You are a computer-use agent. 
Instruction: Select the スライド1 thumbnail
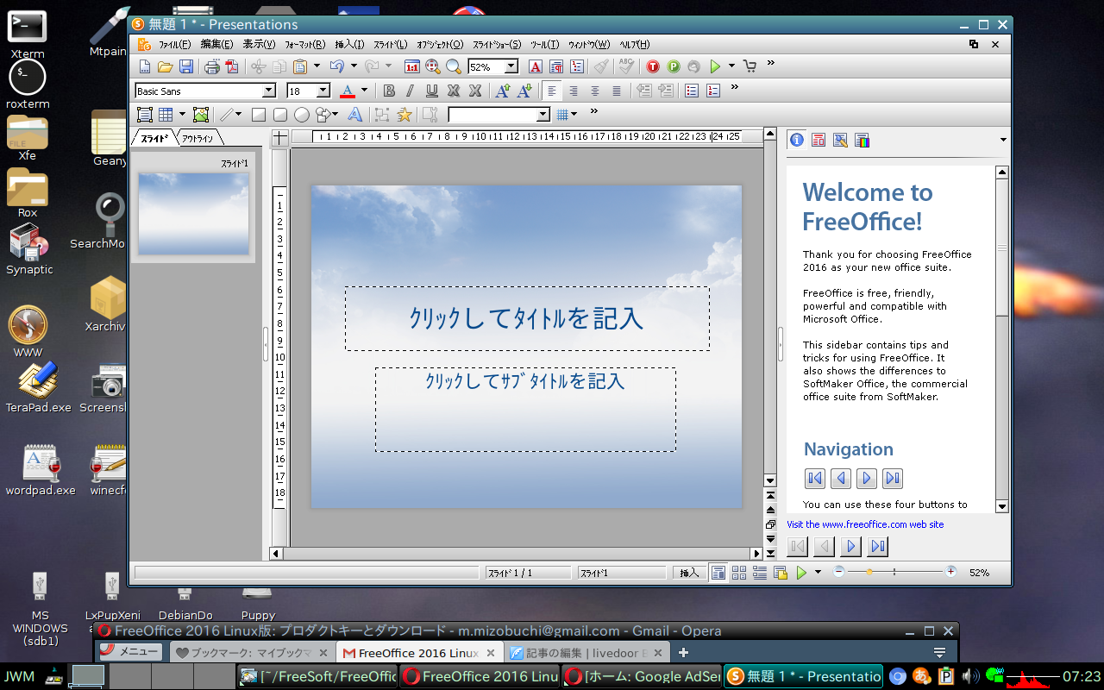(194, 213)
